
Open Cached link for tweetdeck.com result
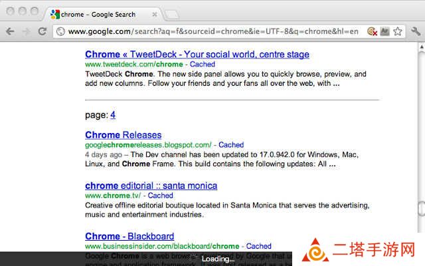[x=202, y=64]
